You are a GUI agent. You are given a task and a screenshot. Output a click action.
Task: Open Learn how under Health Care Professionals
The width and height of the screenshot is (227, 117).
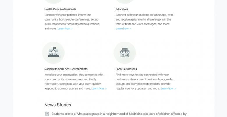click(64, 29)
